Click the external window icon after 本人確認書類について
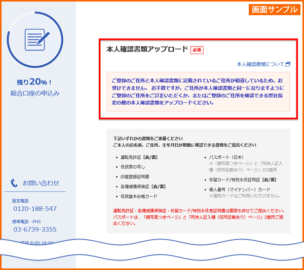This screenshot has width=304, height=270. pyautogui.click(x=288, y=64)
